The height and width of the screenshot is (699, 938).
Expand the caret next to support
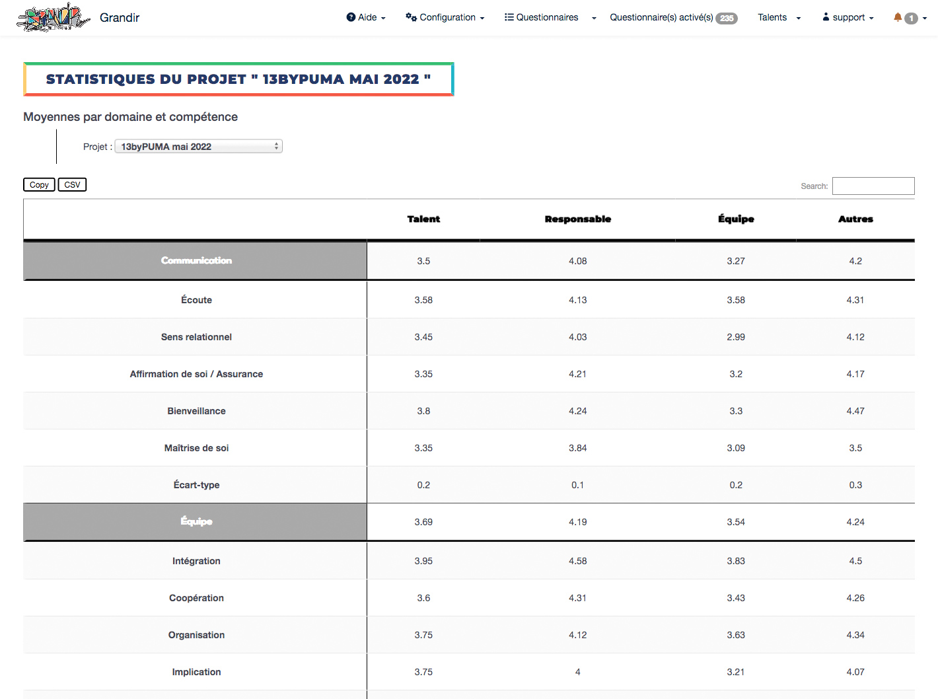click(x=871, y=18)
